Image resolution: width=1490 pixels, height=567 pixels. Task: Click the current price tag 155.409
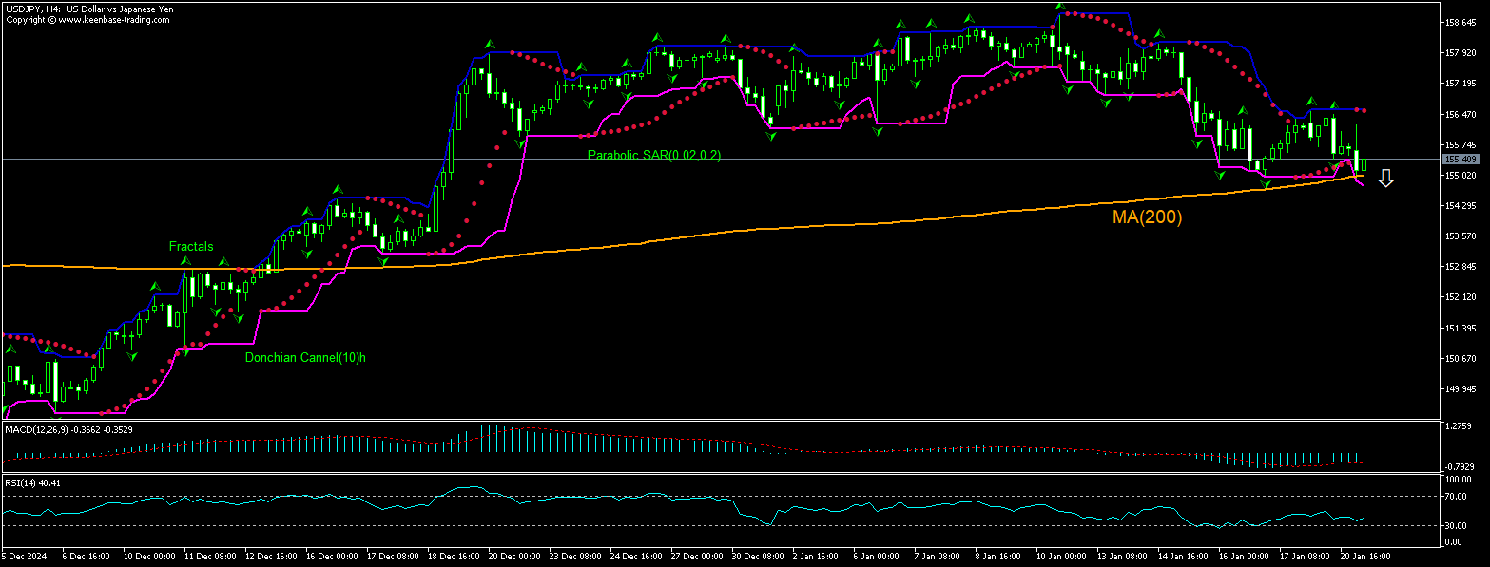[1460, 160]
